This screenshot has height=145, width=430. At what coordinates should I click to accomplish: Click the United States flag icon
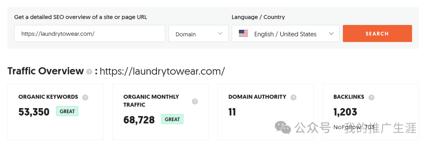tap(243, 34)
